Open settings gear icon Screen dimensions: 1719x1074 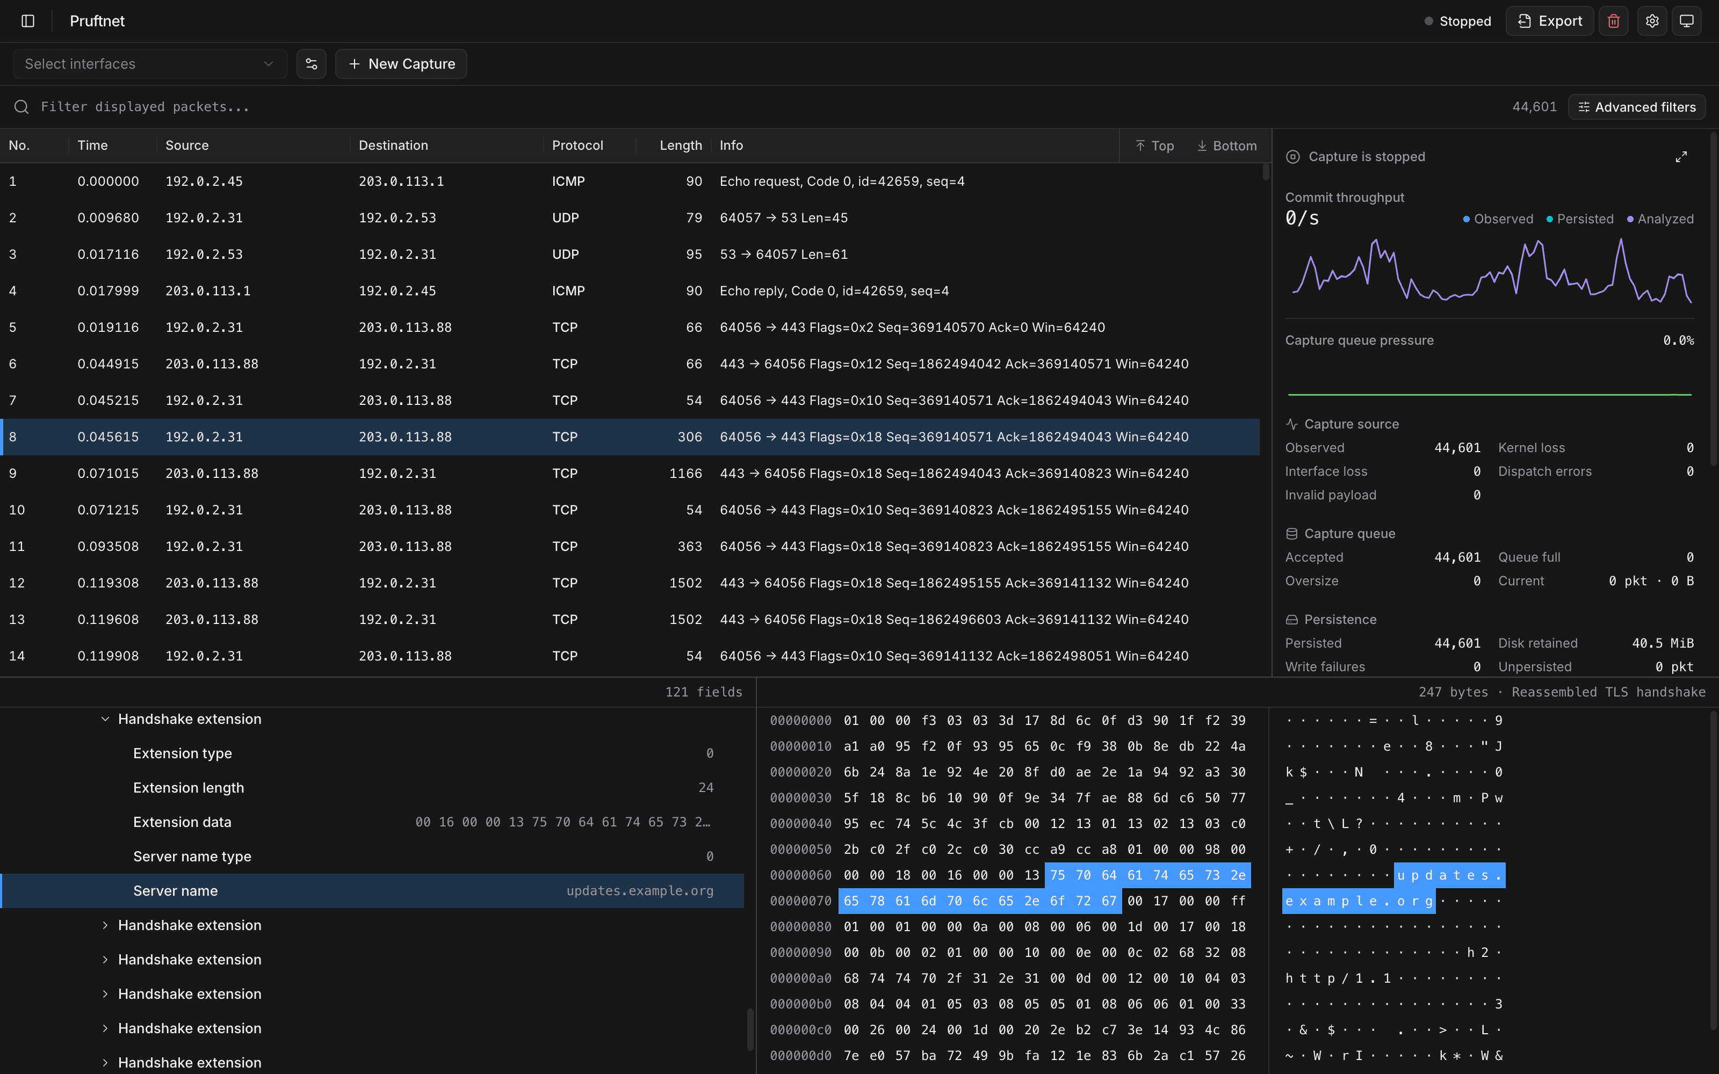(1651, 21)
